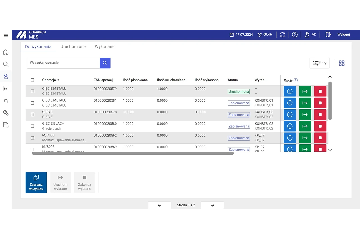
Task: Click the Status column header
Action: [233, 80]
